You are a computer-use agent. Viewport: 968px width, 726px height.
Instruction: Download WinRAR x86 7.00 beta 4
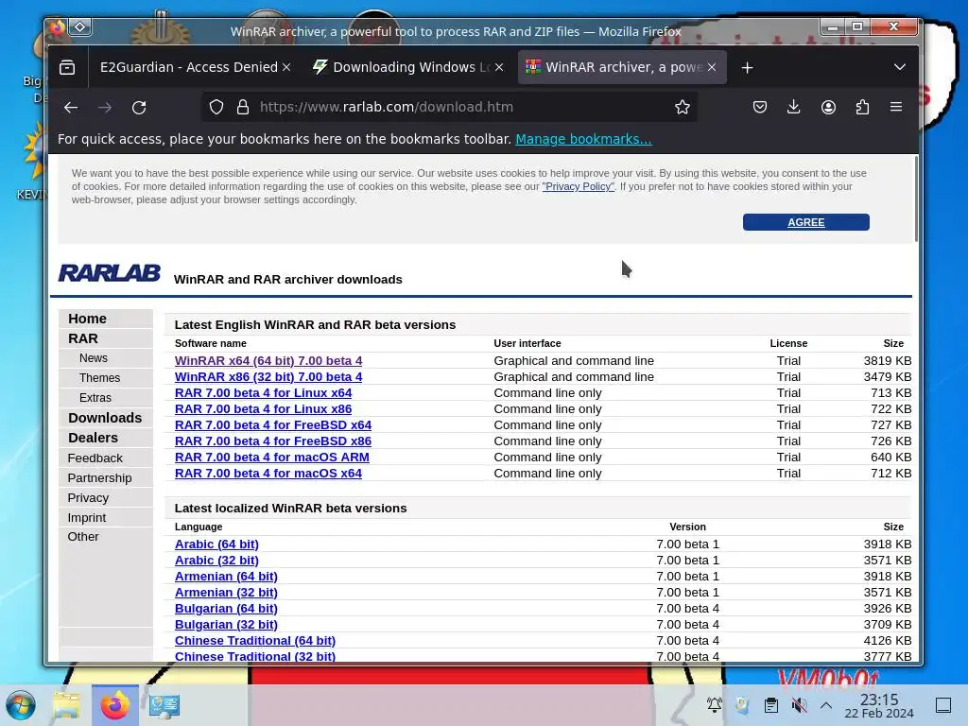coord(268,376)
